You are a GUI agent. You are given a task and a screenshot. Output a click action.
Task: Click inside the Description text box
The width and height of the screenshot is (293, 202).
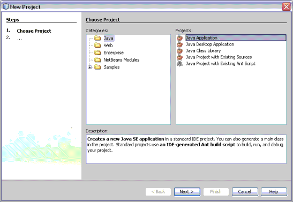click(186, 149)
